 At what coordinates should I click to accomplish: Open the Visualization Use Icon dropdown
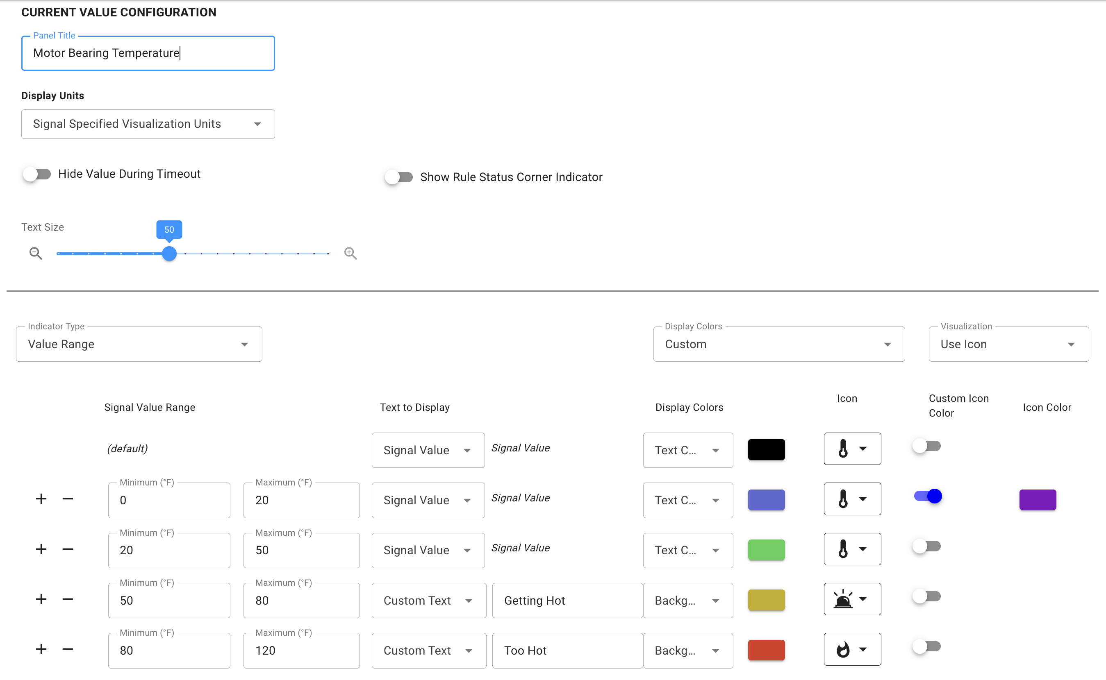[1008, 344]
